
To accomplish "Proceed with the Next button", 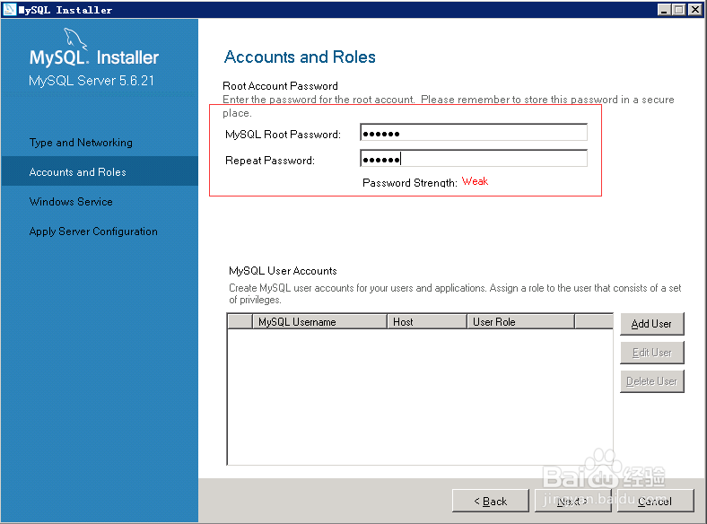I will coord(572,501).
